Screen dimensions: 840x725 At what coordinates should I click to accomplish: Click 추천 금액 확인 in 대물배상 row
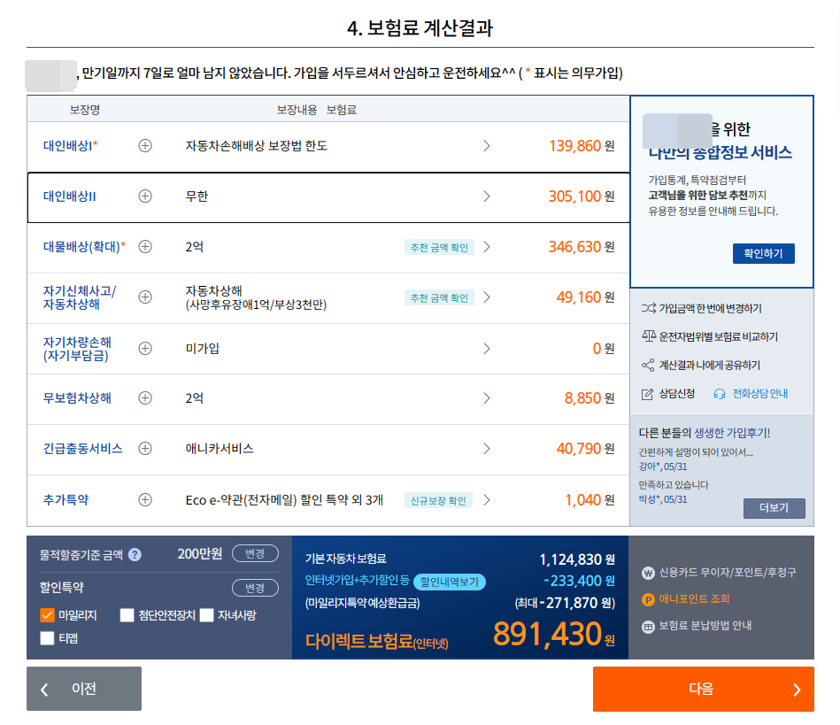[439, 247]
